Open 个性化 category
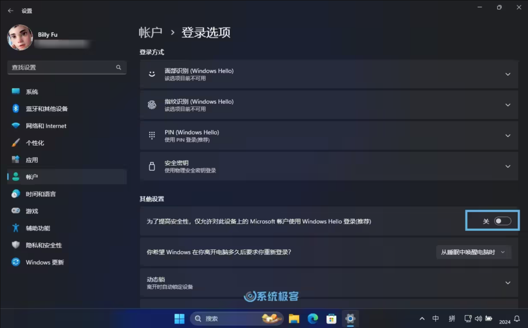The height and width of the screenshot is (328, 528). [66, 143]
